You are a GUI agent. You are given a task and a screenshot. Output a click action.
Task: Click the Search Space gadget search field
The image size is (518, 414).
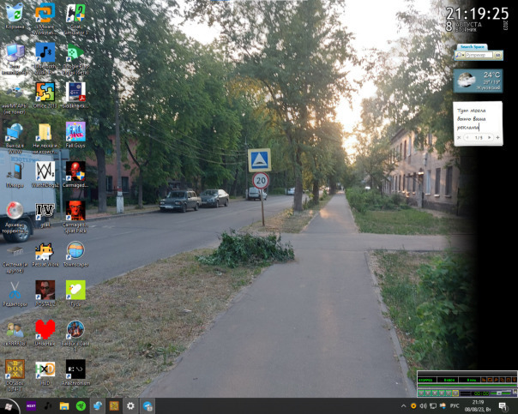click(479, 55)
